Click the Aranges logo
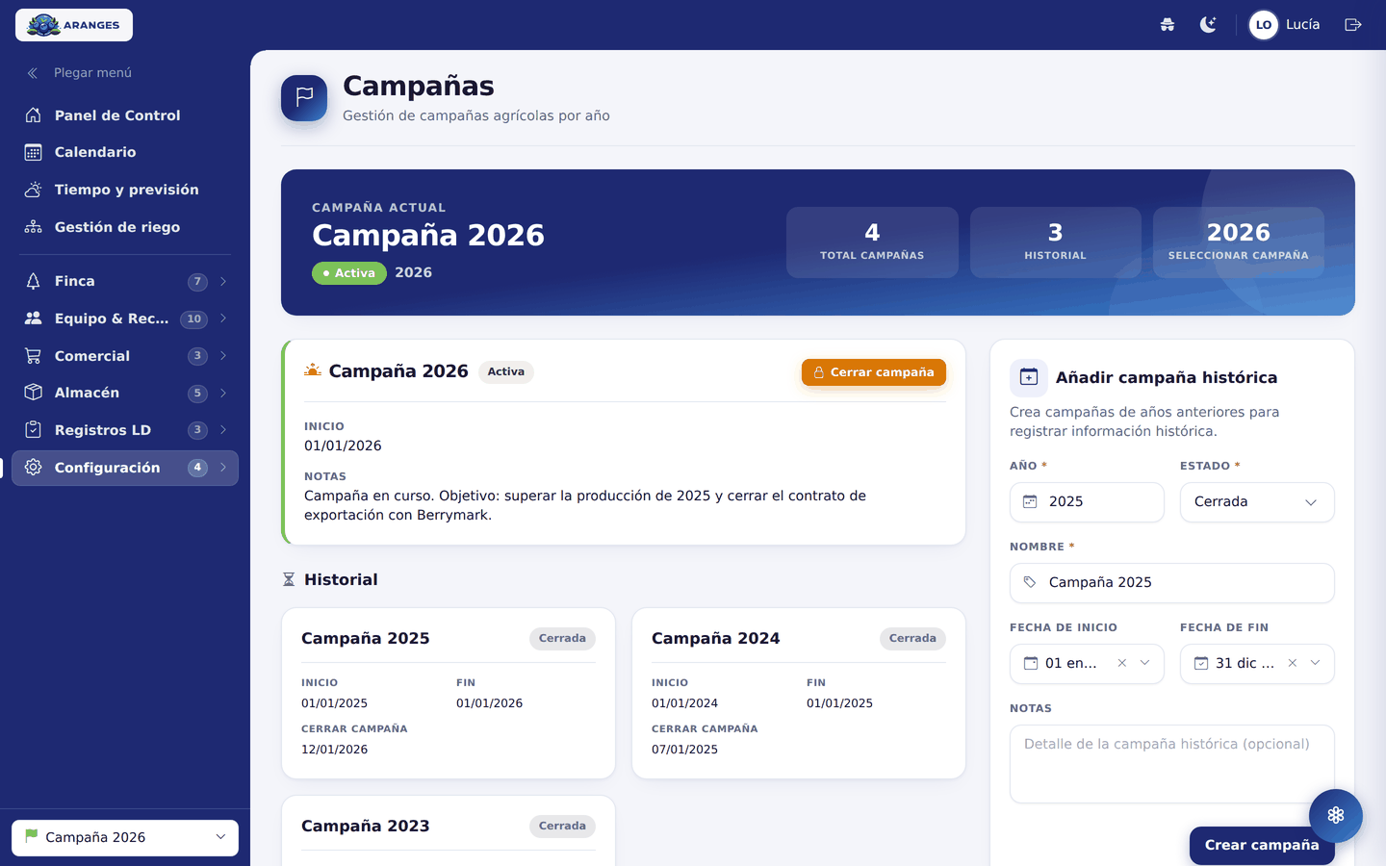This screenshot has height=866, width=1386. pyautogui.click(x=74, y=25)
